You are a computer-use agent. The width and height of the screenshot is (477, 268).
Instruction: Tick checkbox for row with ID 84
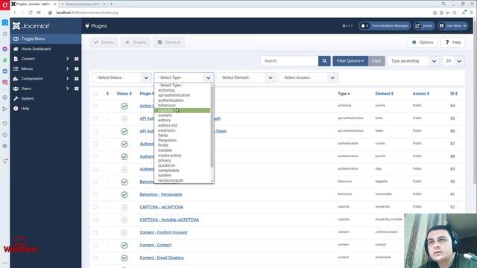pos(95,106)
